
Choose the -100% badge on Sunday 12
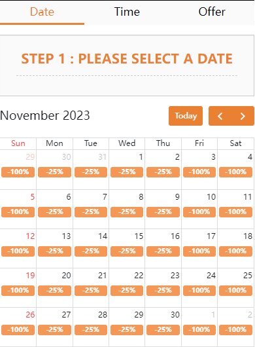18,251
